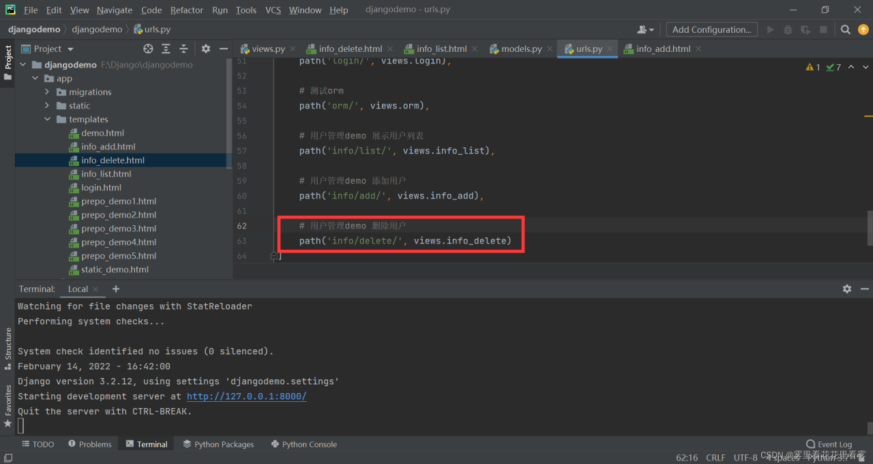Click the Add Configuration button

711,29
